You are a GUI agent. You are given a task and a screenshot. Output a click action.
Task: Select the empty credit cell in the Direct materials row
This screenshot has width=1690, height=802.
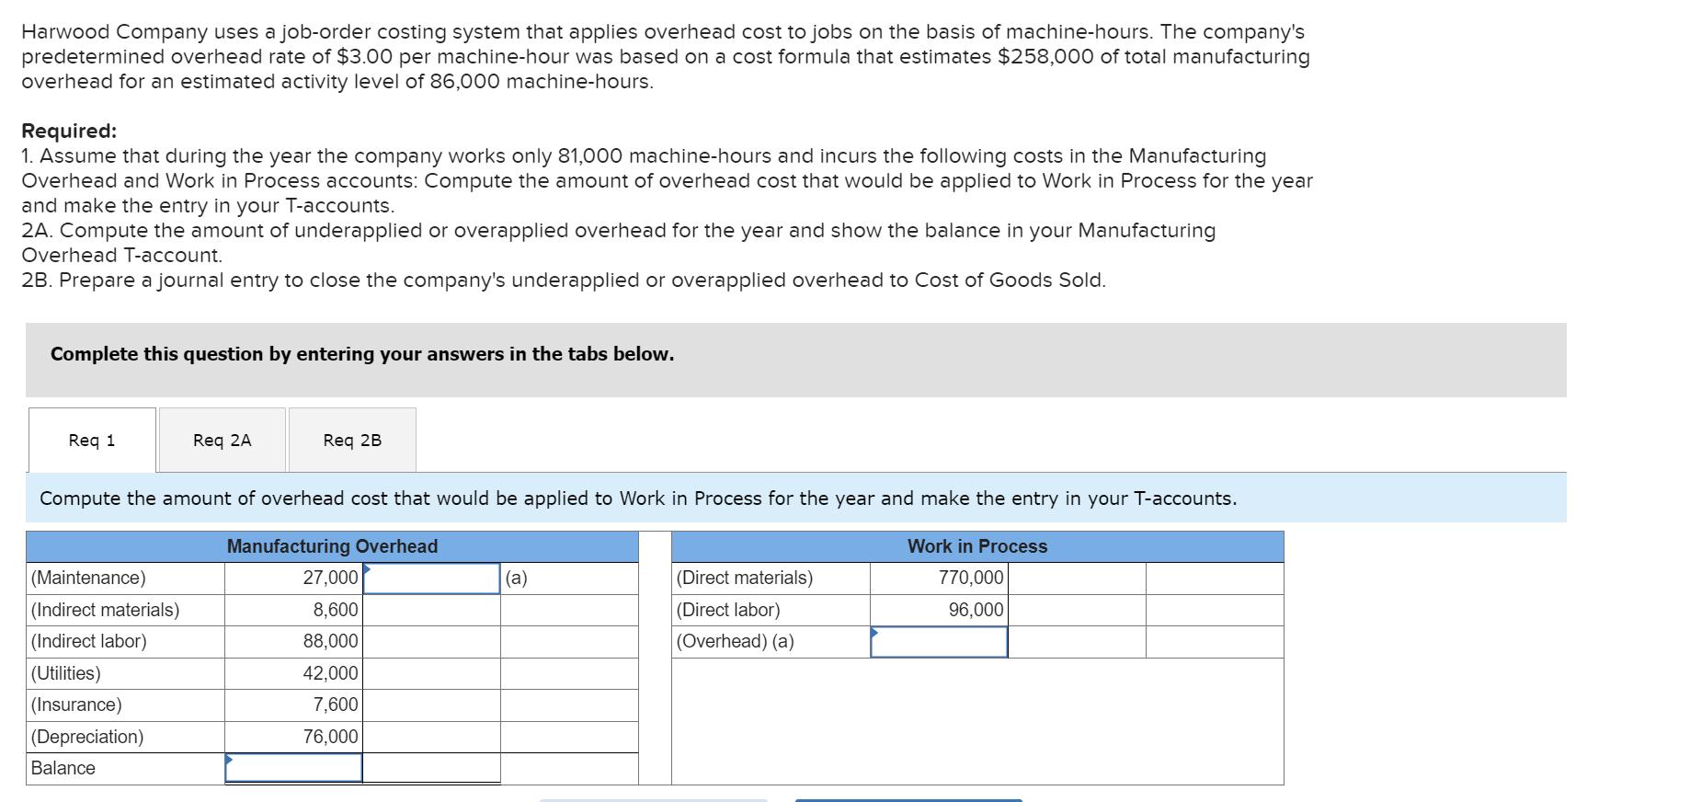coord(1077,579)
